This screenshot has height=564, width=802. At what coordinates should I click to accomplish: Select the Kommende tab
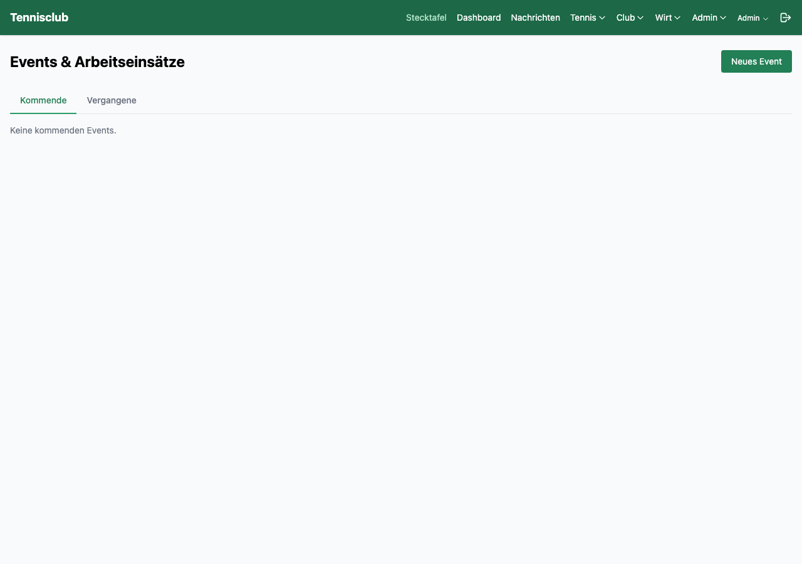click(43, 100)
